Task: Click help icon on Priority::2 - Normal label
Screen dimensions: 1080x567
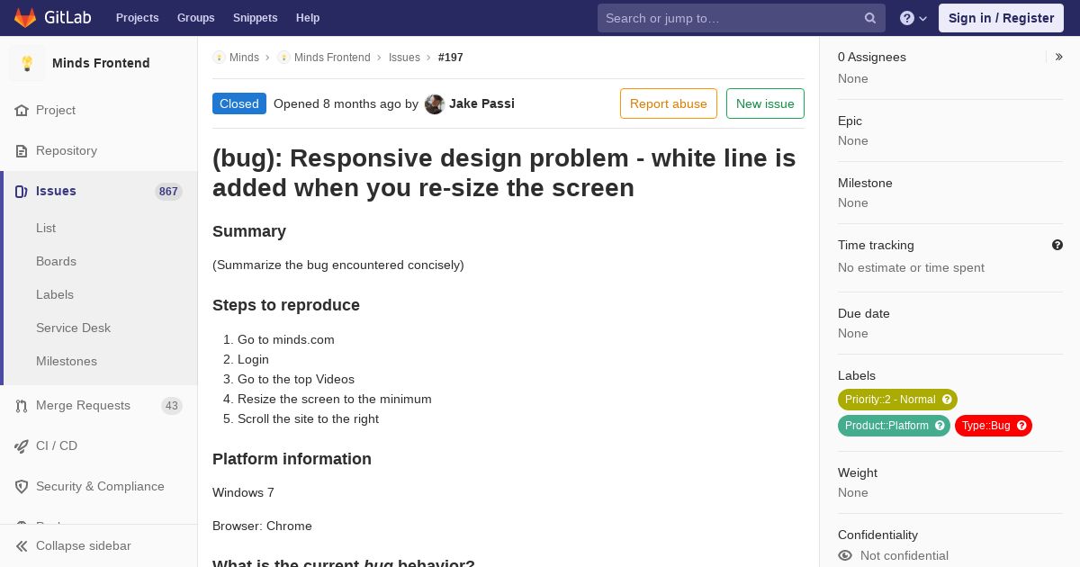Action: [x=947, y=400]
